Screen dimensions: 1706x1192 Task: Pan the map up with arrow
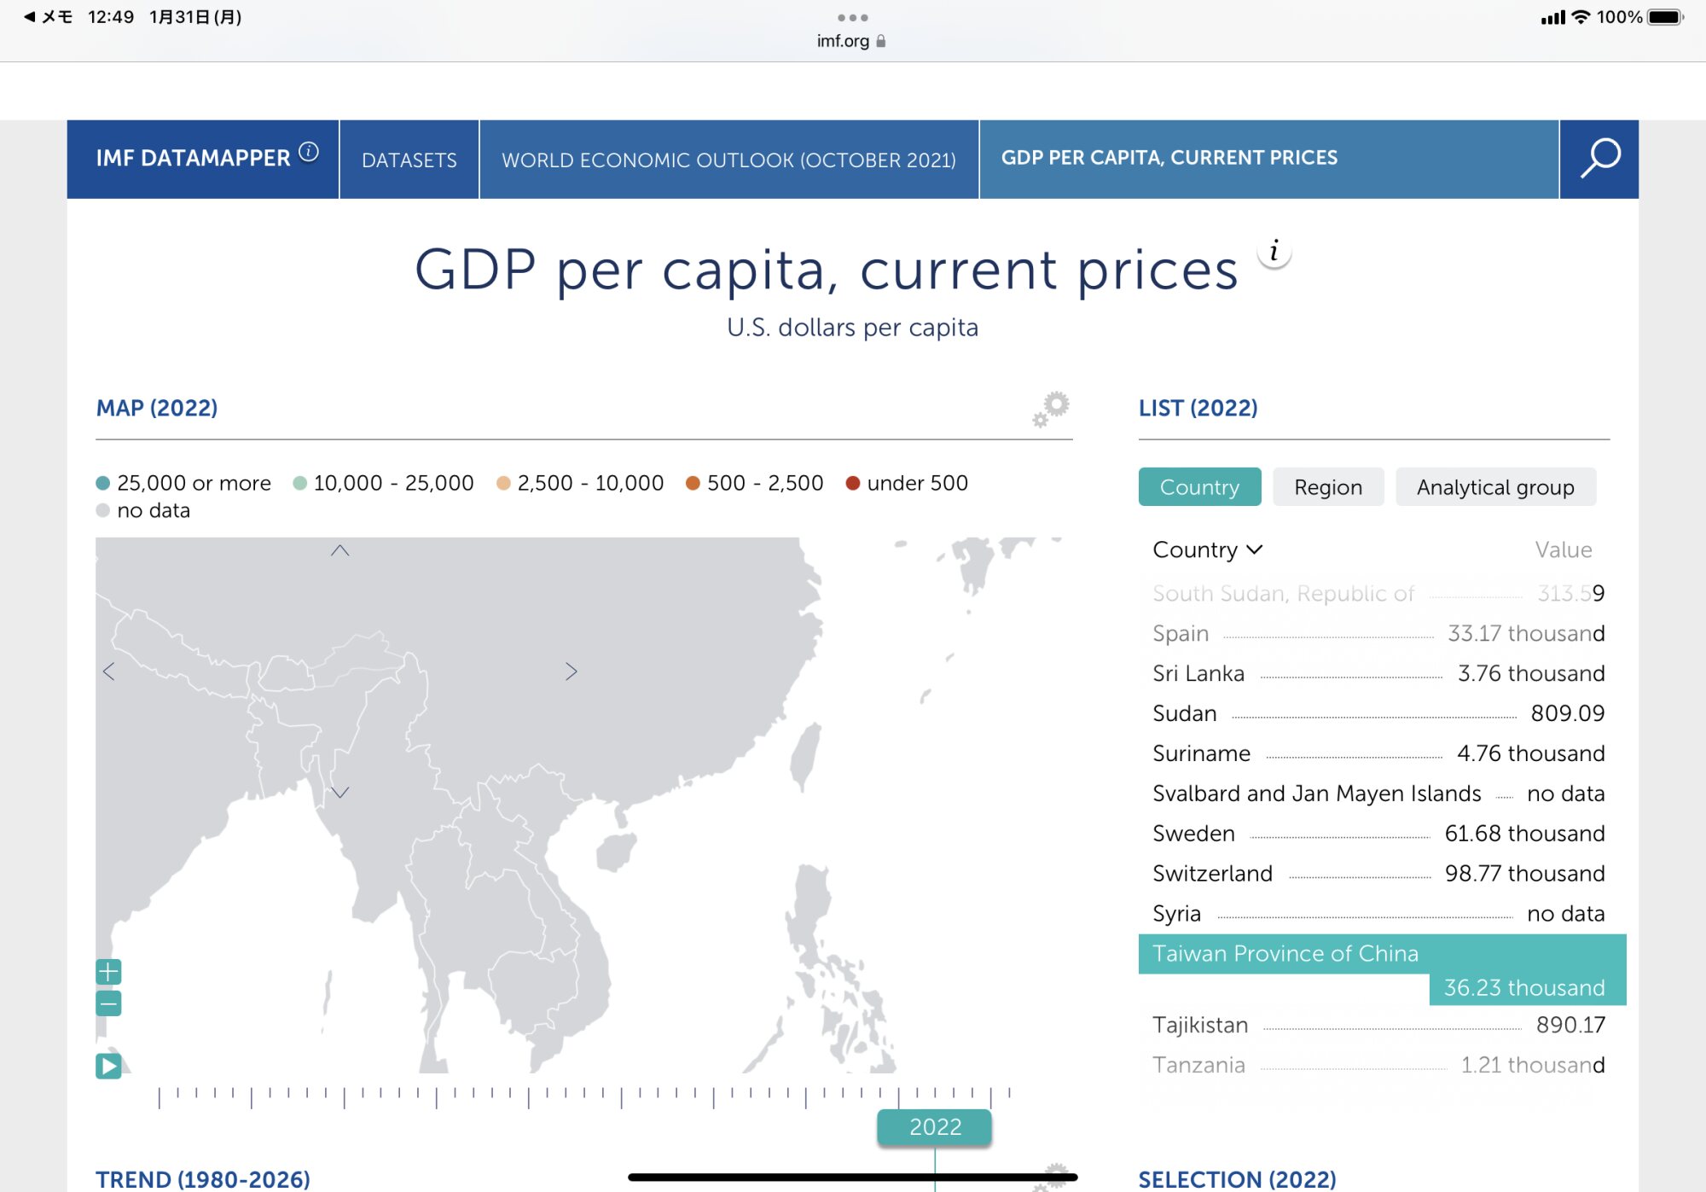click(339, 551)
